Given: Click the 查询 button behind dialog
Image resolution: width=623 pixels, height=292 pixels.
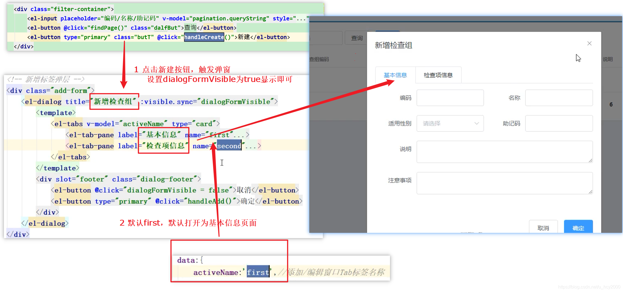Looking at the screenshot, I should coord(357,38).
